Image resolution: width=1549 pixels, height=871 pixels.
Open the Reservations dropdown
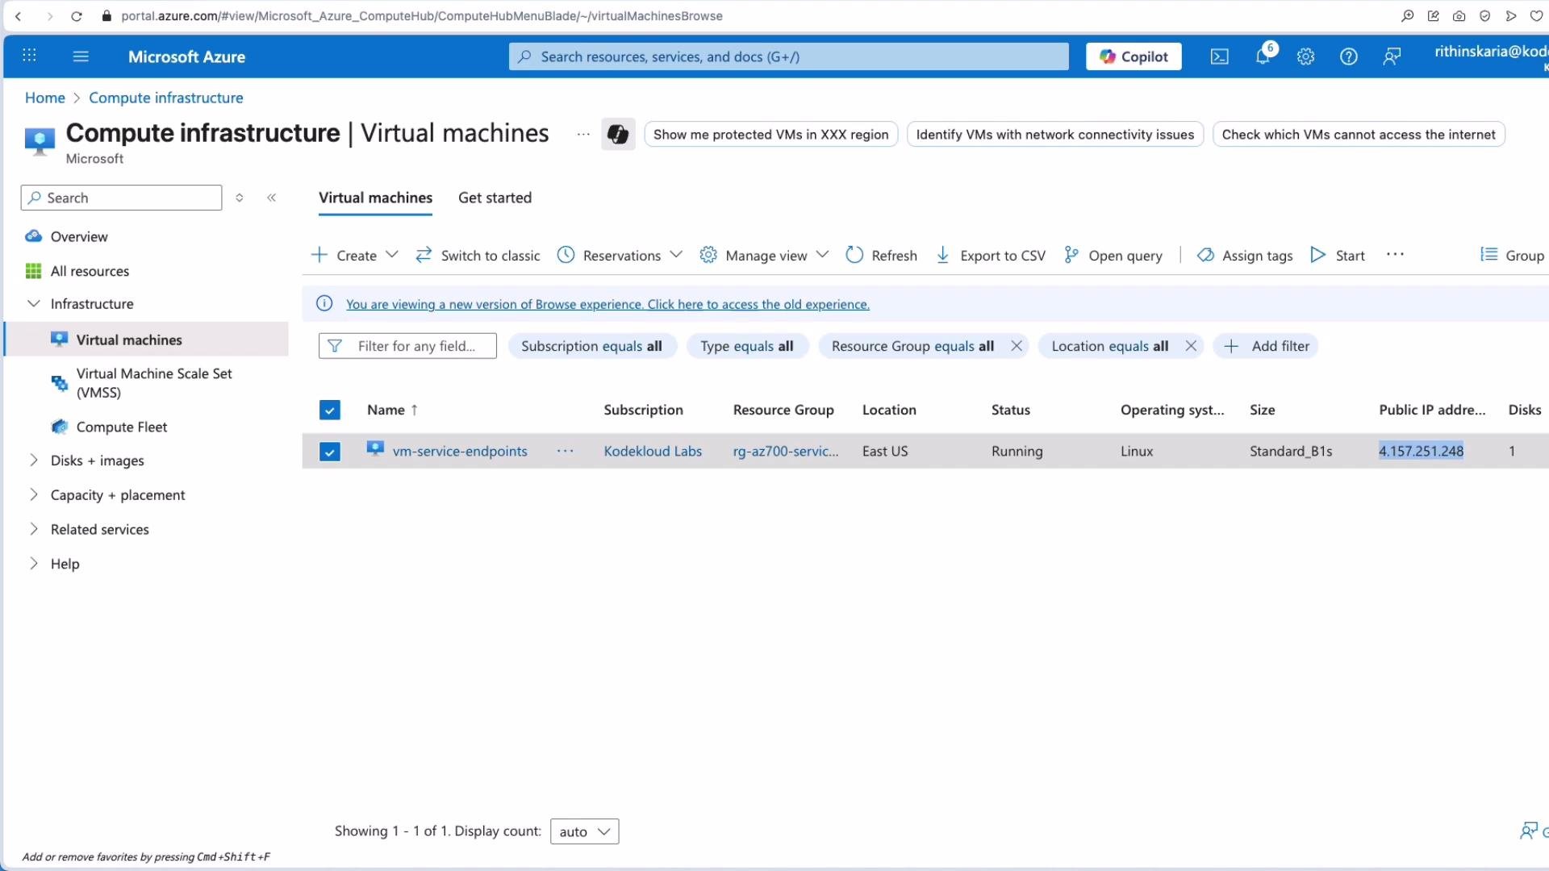point(620,256)
